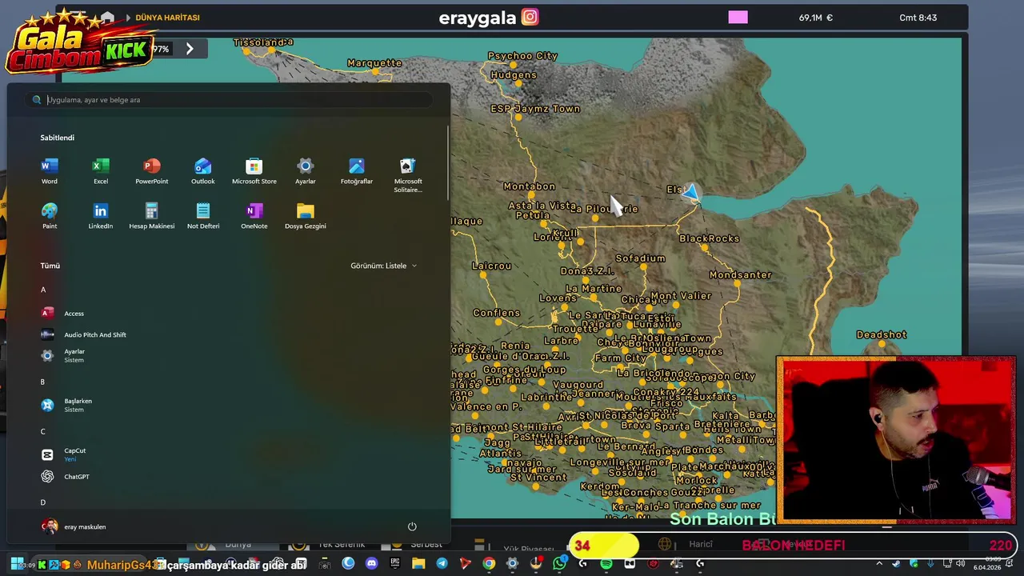Select Conflens on the map
Screen dimensions: 1024x576
coord(497,313)
